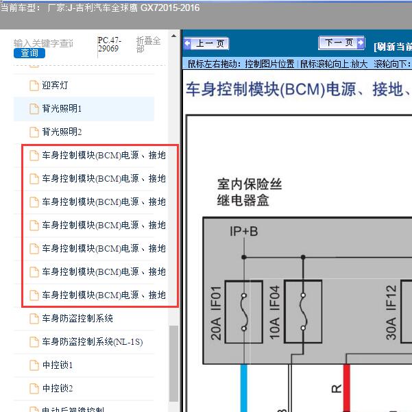
Task: Click the 20A IF01 fuse in diagram
Action: tap(244, 312)
